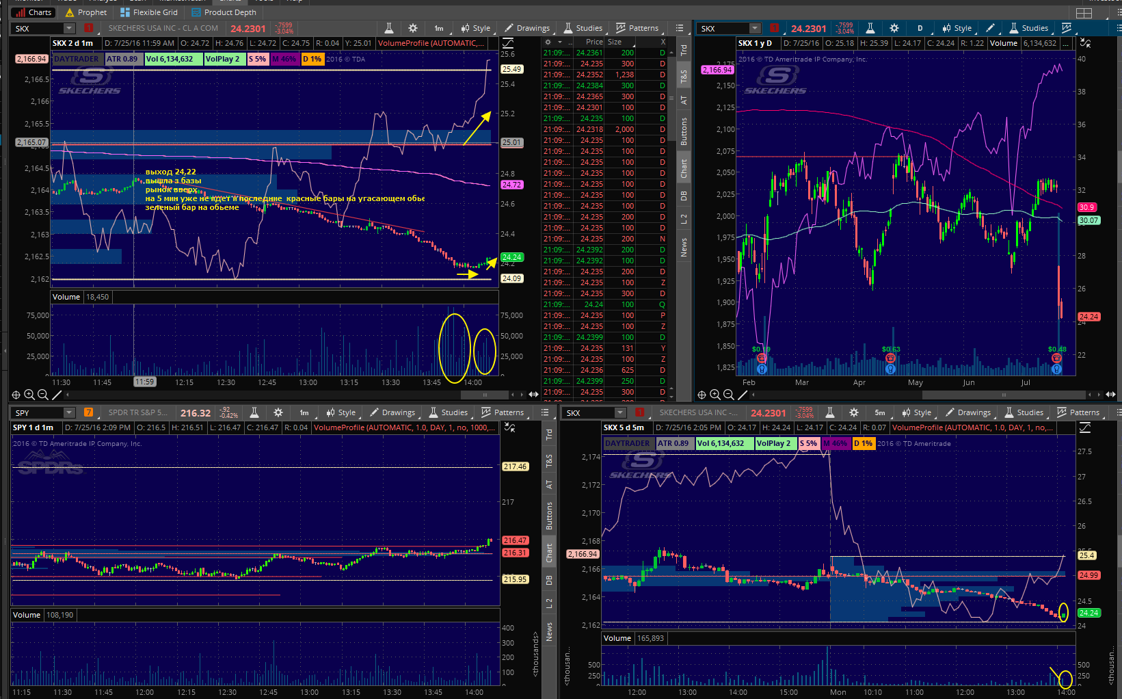This screenshot has height=699, width=1122.
Task: Open Studies in SPY chart toolbar
Action: [449, 412]
